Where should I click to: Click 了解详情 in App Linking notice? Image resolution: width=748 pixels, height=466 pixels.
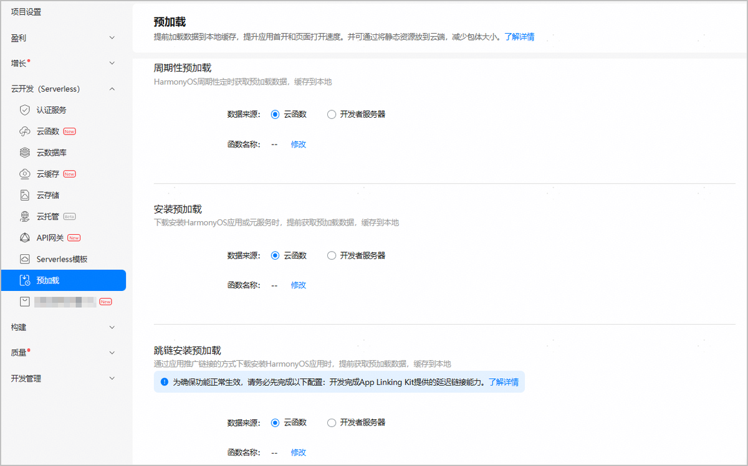(503, 382)
